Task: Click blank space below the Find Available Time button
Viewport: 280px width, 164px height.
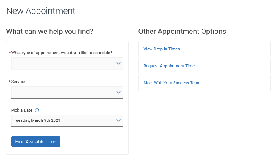Action: point(67,150)
